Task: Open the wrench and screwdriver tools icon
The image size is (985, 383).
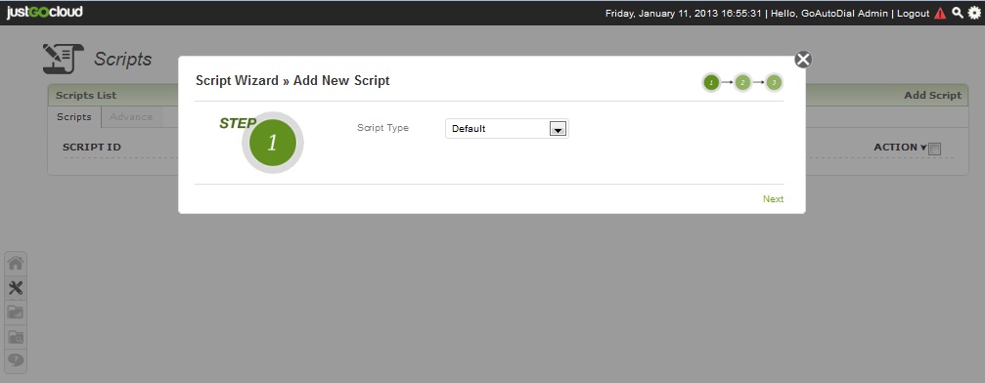Action: point(16,287)
